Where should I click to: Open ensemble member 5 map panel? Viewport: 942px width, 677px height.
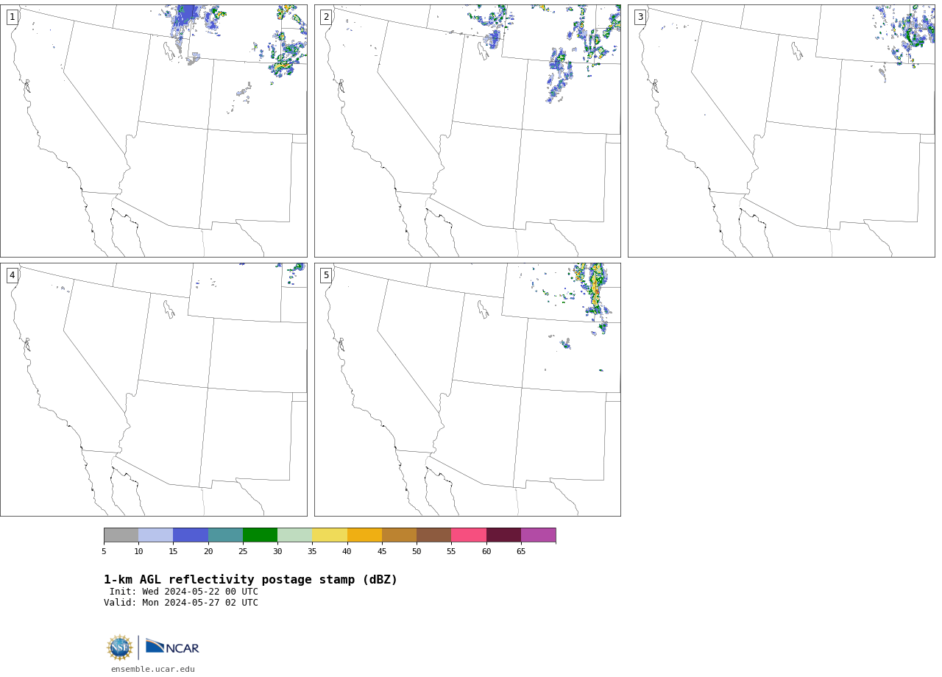tap(467, 389)
